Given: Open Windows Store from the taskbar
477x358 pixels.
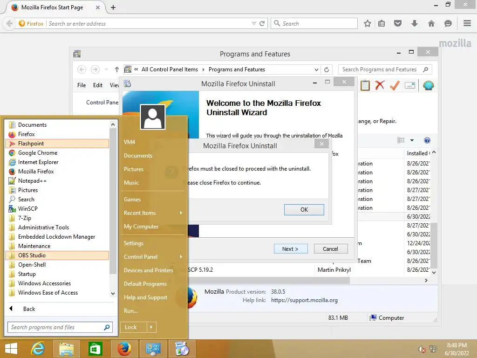Looking at the screenshot, I should [95, 349].
